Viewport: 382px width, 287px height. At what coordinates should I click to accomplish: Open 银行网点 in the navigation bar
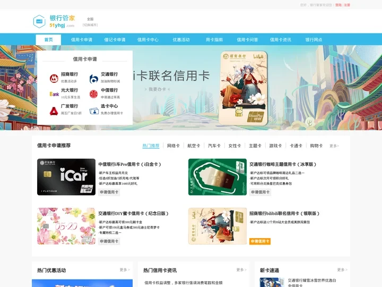click(314, 39)
